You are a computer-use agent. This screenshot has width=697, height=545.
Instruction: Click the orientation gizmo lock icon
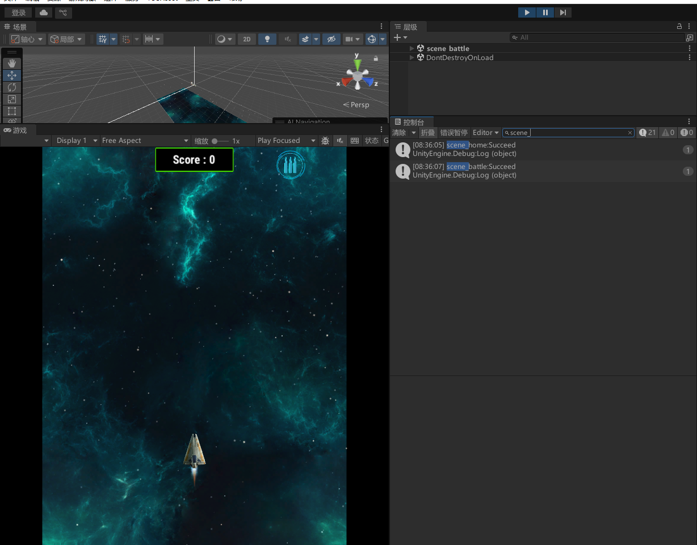click(x=376, y=58)
